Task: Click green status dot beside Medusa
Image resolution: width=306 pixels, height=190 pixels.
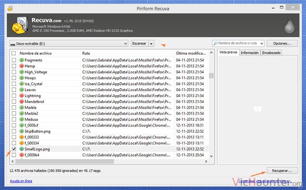Action: tap(21, 119)
